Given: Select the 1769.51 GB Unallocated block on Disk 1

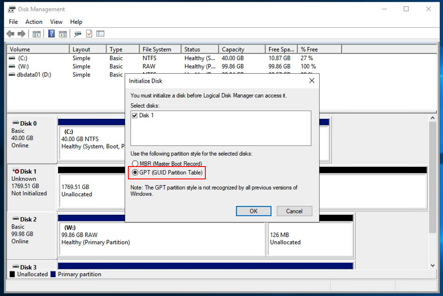Looking at the screenshot, I should [x=92, y=191].
